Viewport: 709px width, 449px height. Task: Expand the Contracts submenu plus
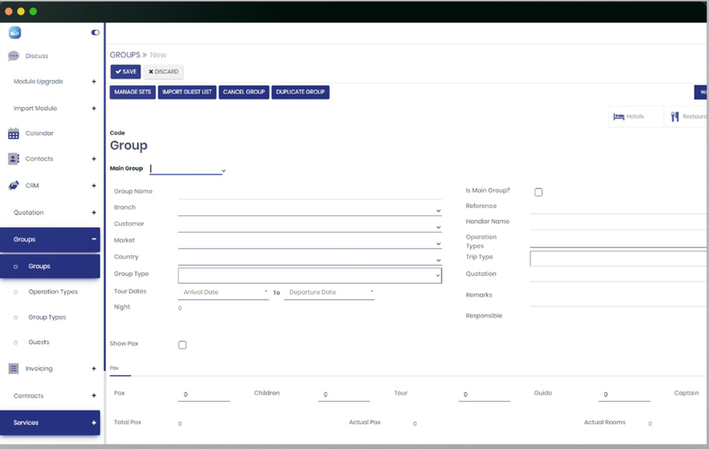coord(94,395)
